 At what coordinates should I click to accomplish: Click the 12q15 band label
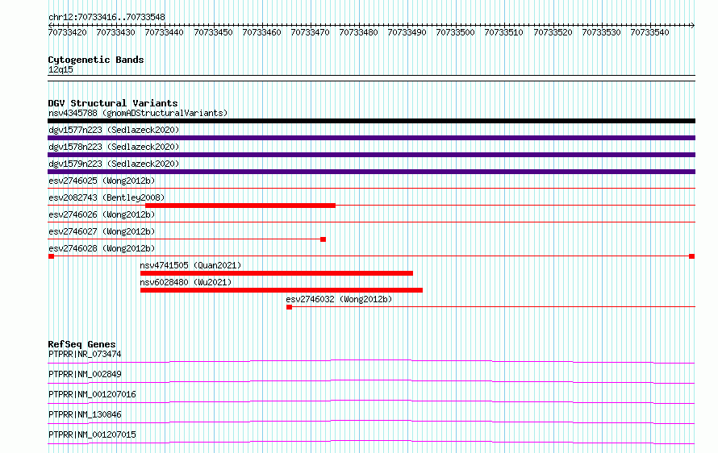point(61,69)
